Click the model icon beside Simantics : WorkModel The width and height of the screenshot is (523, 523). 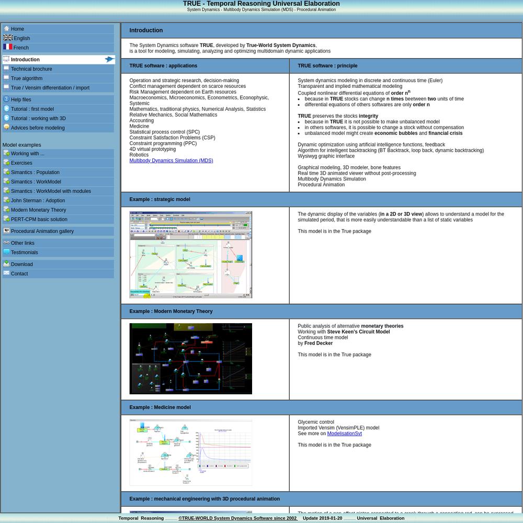click(x=6, y=181)
